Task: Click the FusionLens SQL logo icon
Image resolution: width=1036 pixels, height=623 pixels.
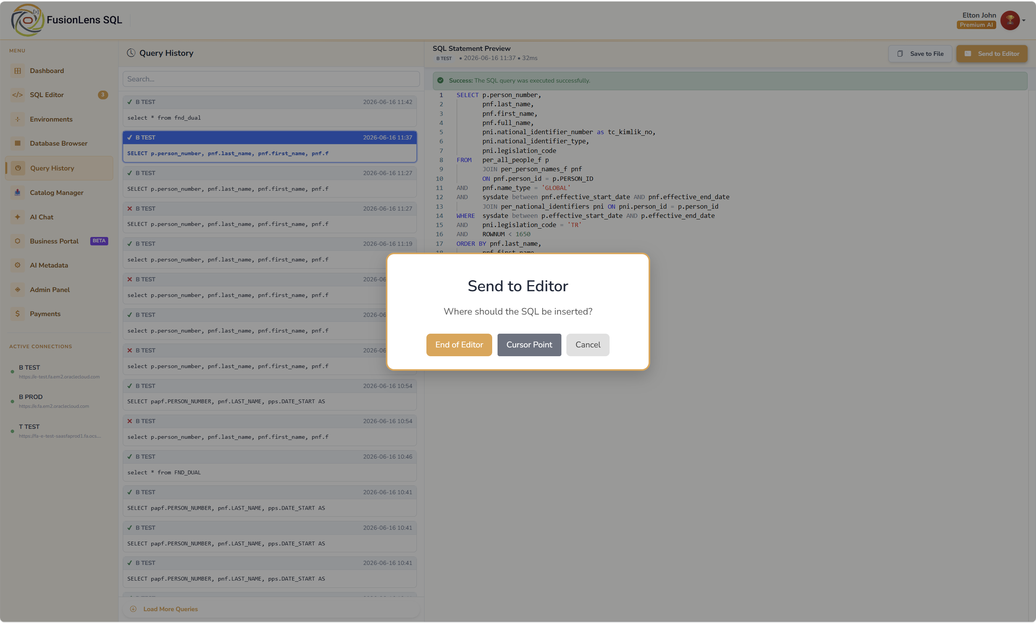Action: [28, 20]
